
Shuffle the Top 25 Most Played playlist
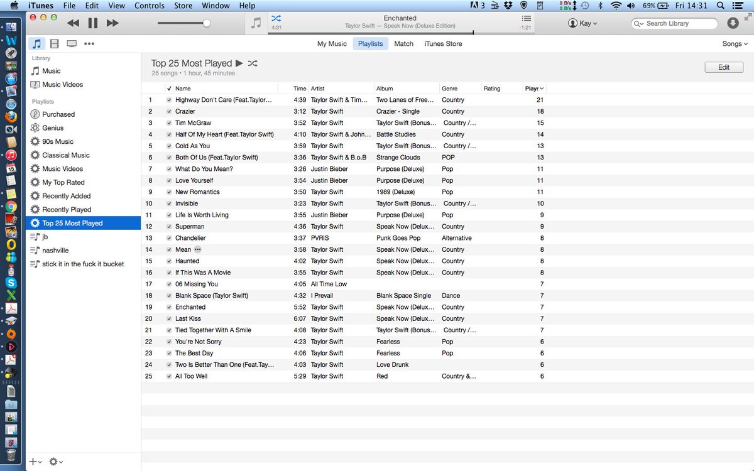(253, 63)
